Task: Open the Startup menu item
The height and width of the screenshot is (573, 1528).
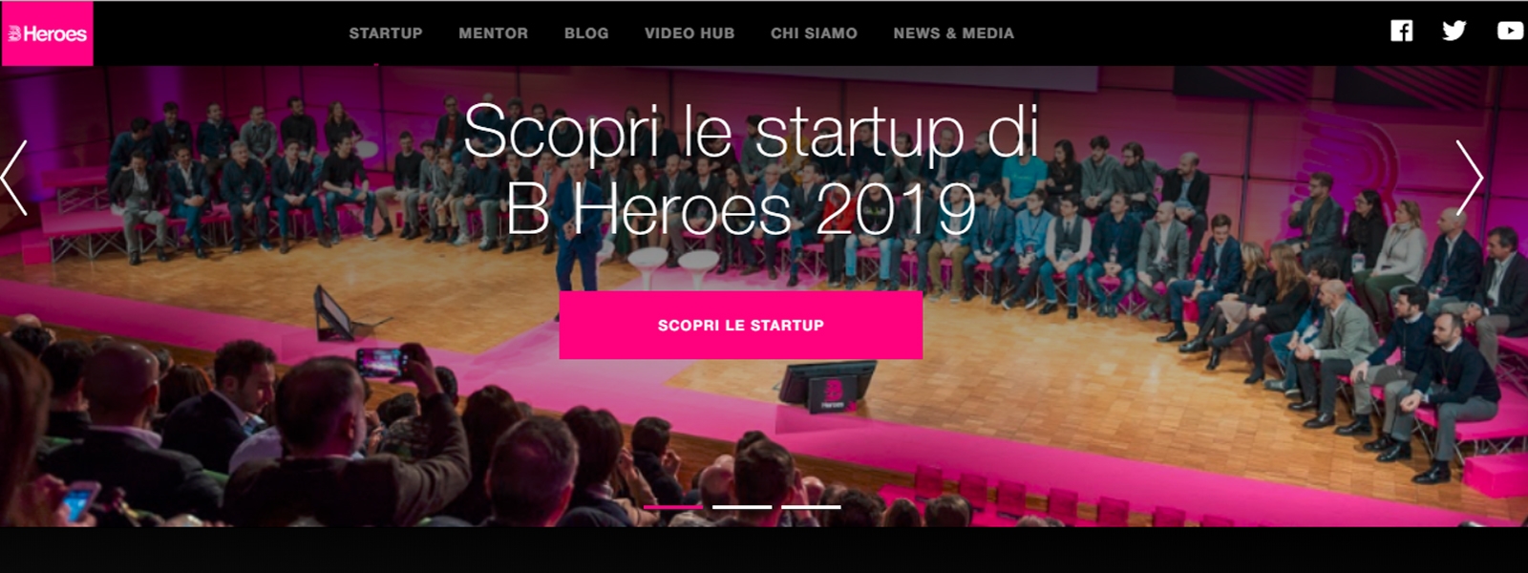Action: [x=386, y=33]
